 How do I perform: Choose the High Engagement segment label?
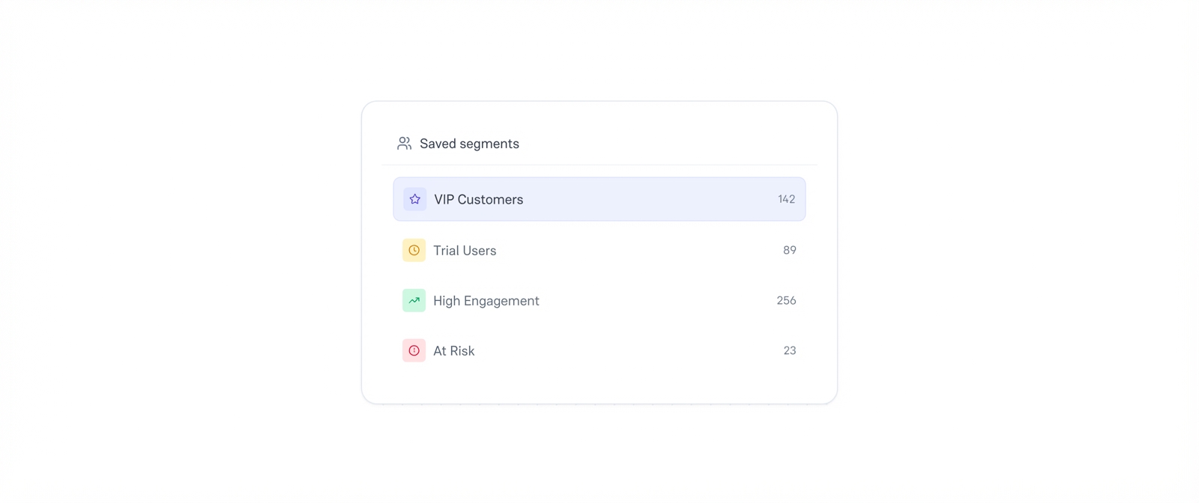tap(486, 301)
